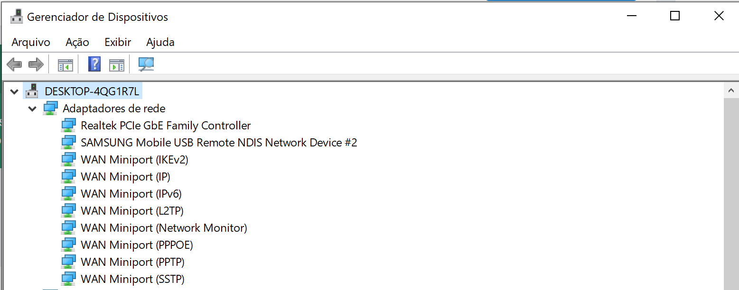The width and height of the screenshot is (739, 290).
Task: Open the Ação menu
Action: pos(77,42)
